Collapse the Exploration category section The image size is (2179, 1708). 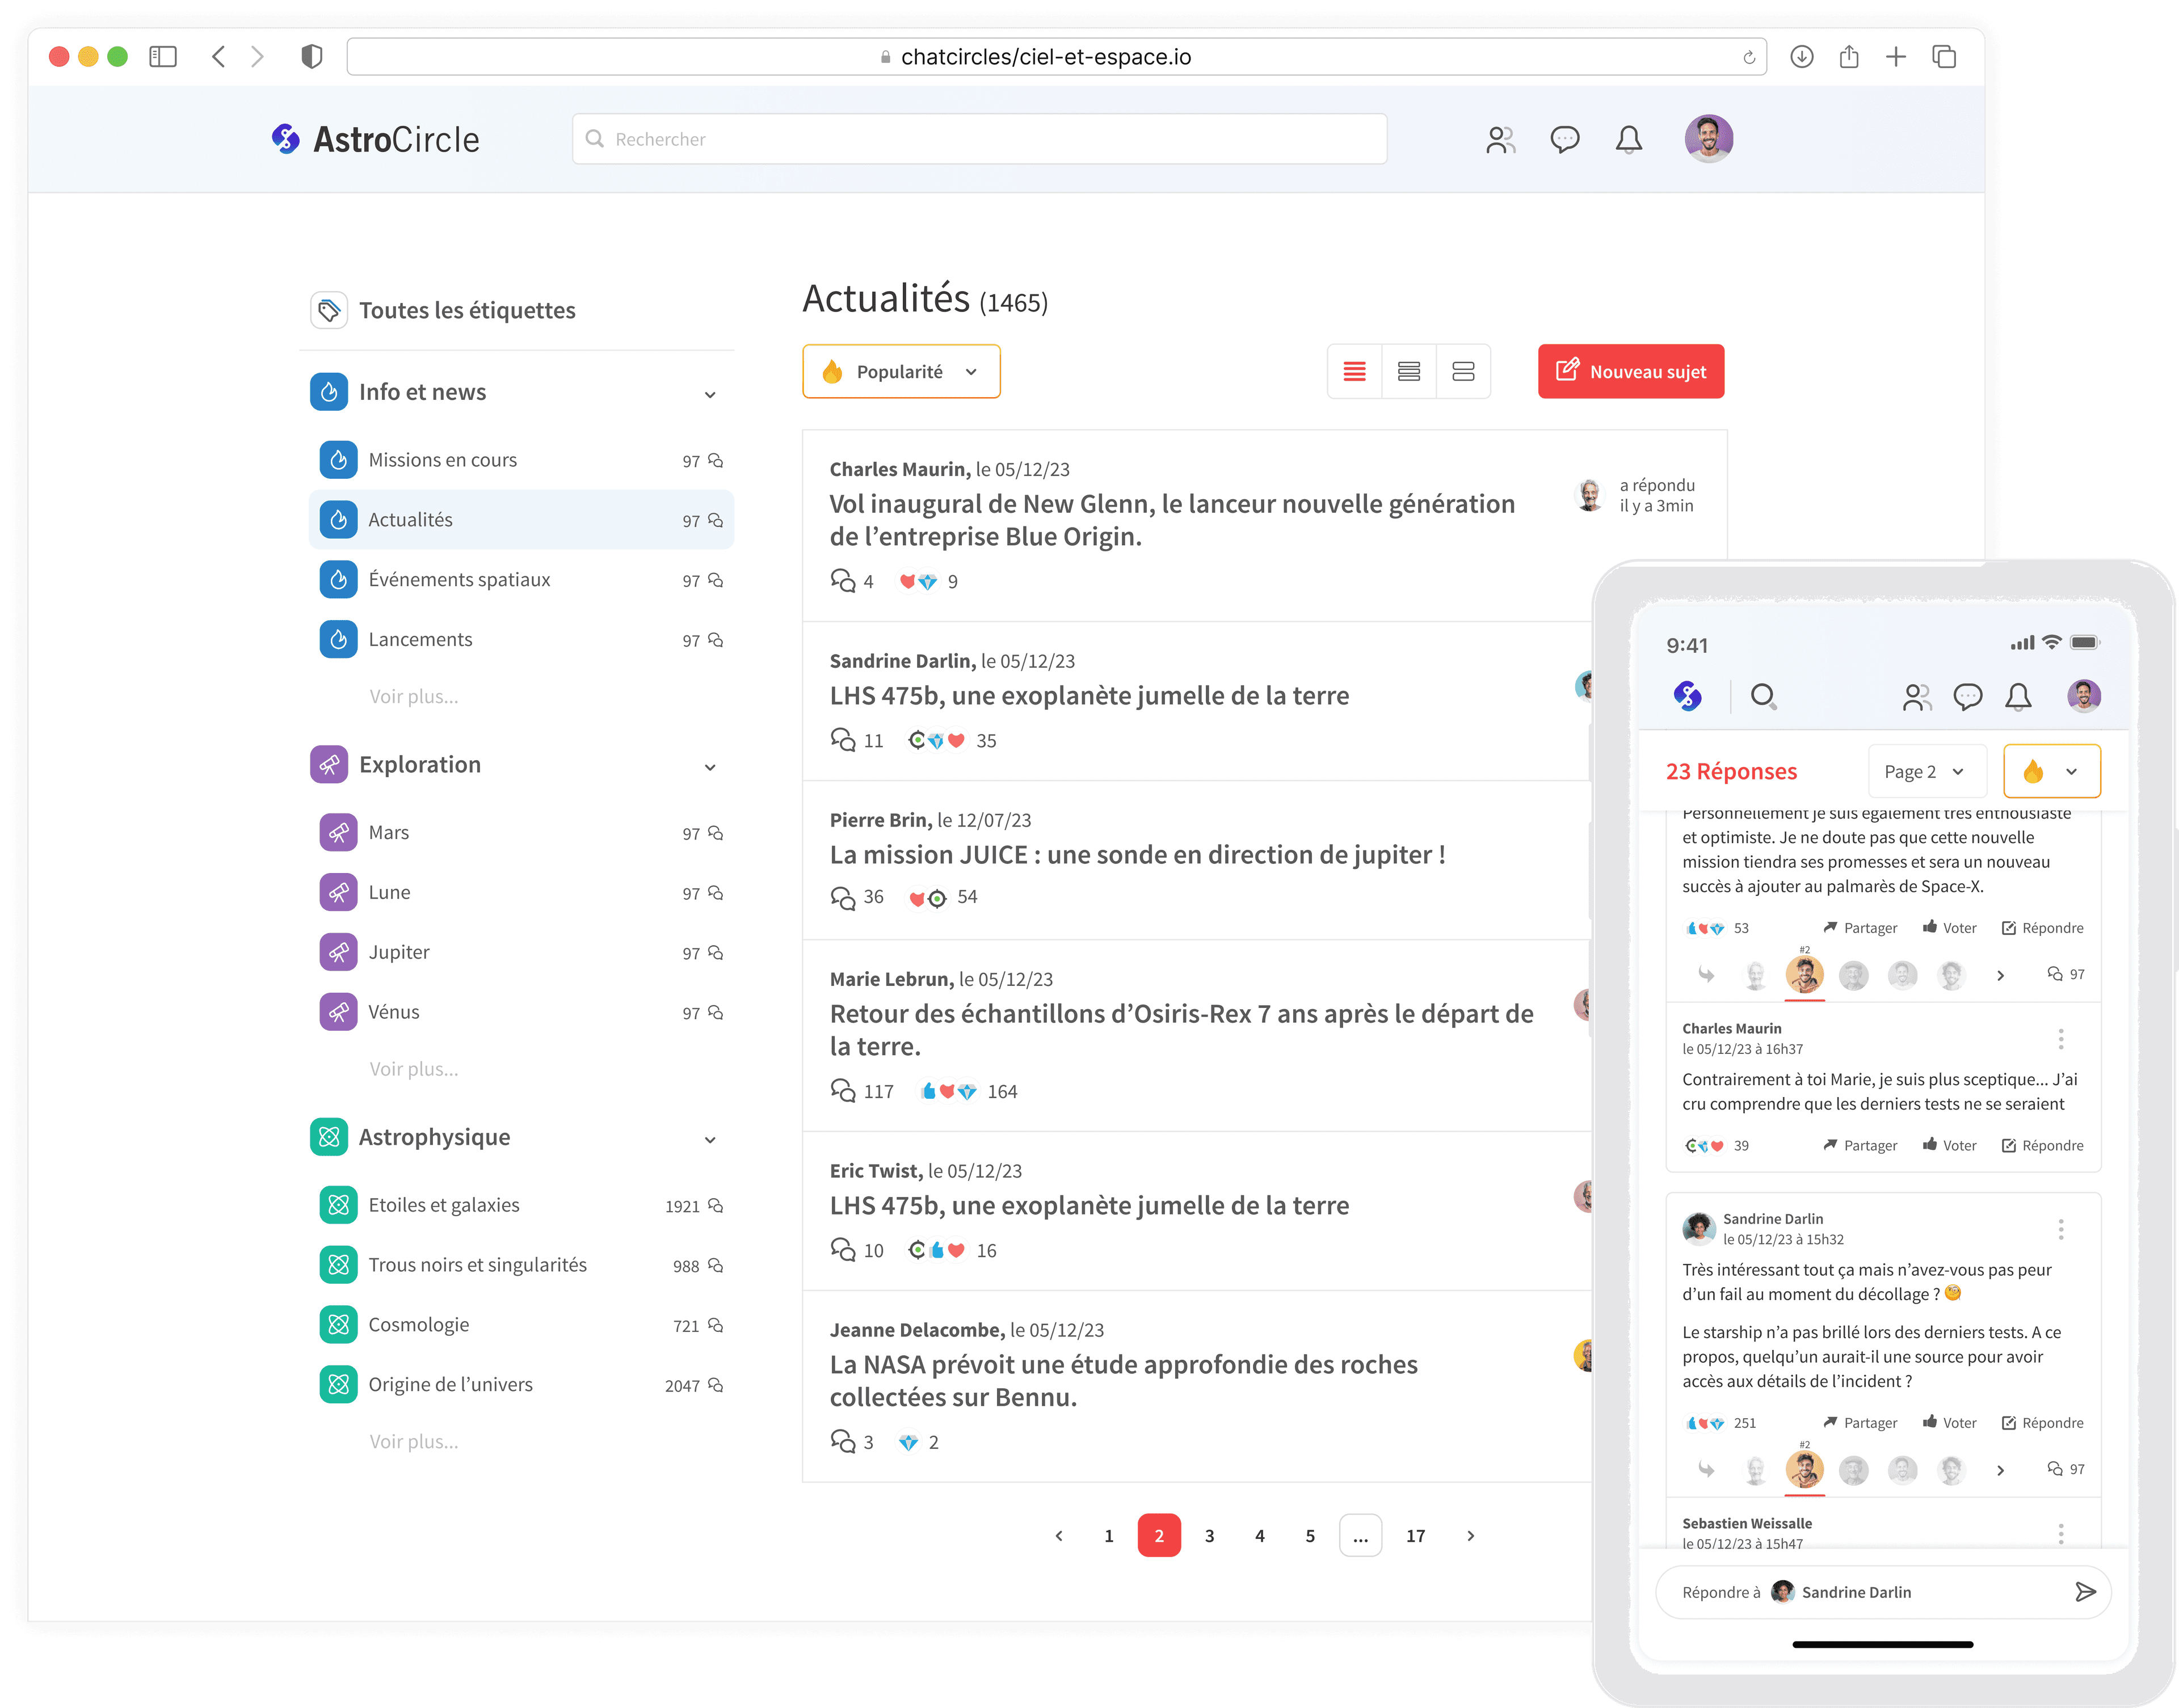tap(709, 767)
